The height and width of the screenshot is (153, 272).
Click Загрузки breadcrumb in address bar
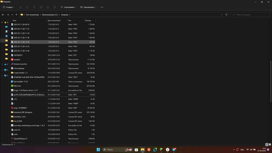tap(64, 15)
